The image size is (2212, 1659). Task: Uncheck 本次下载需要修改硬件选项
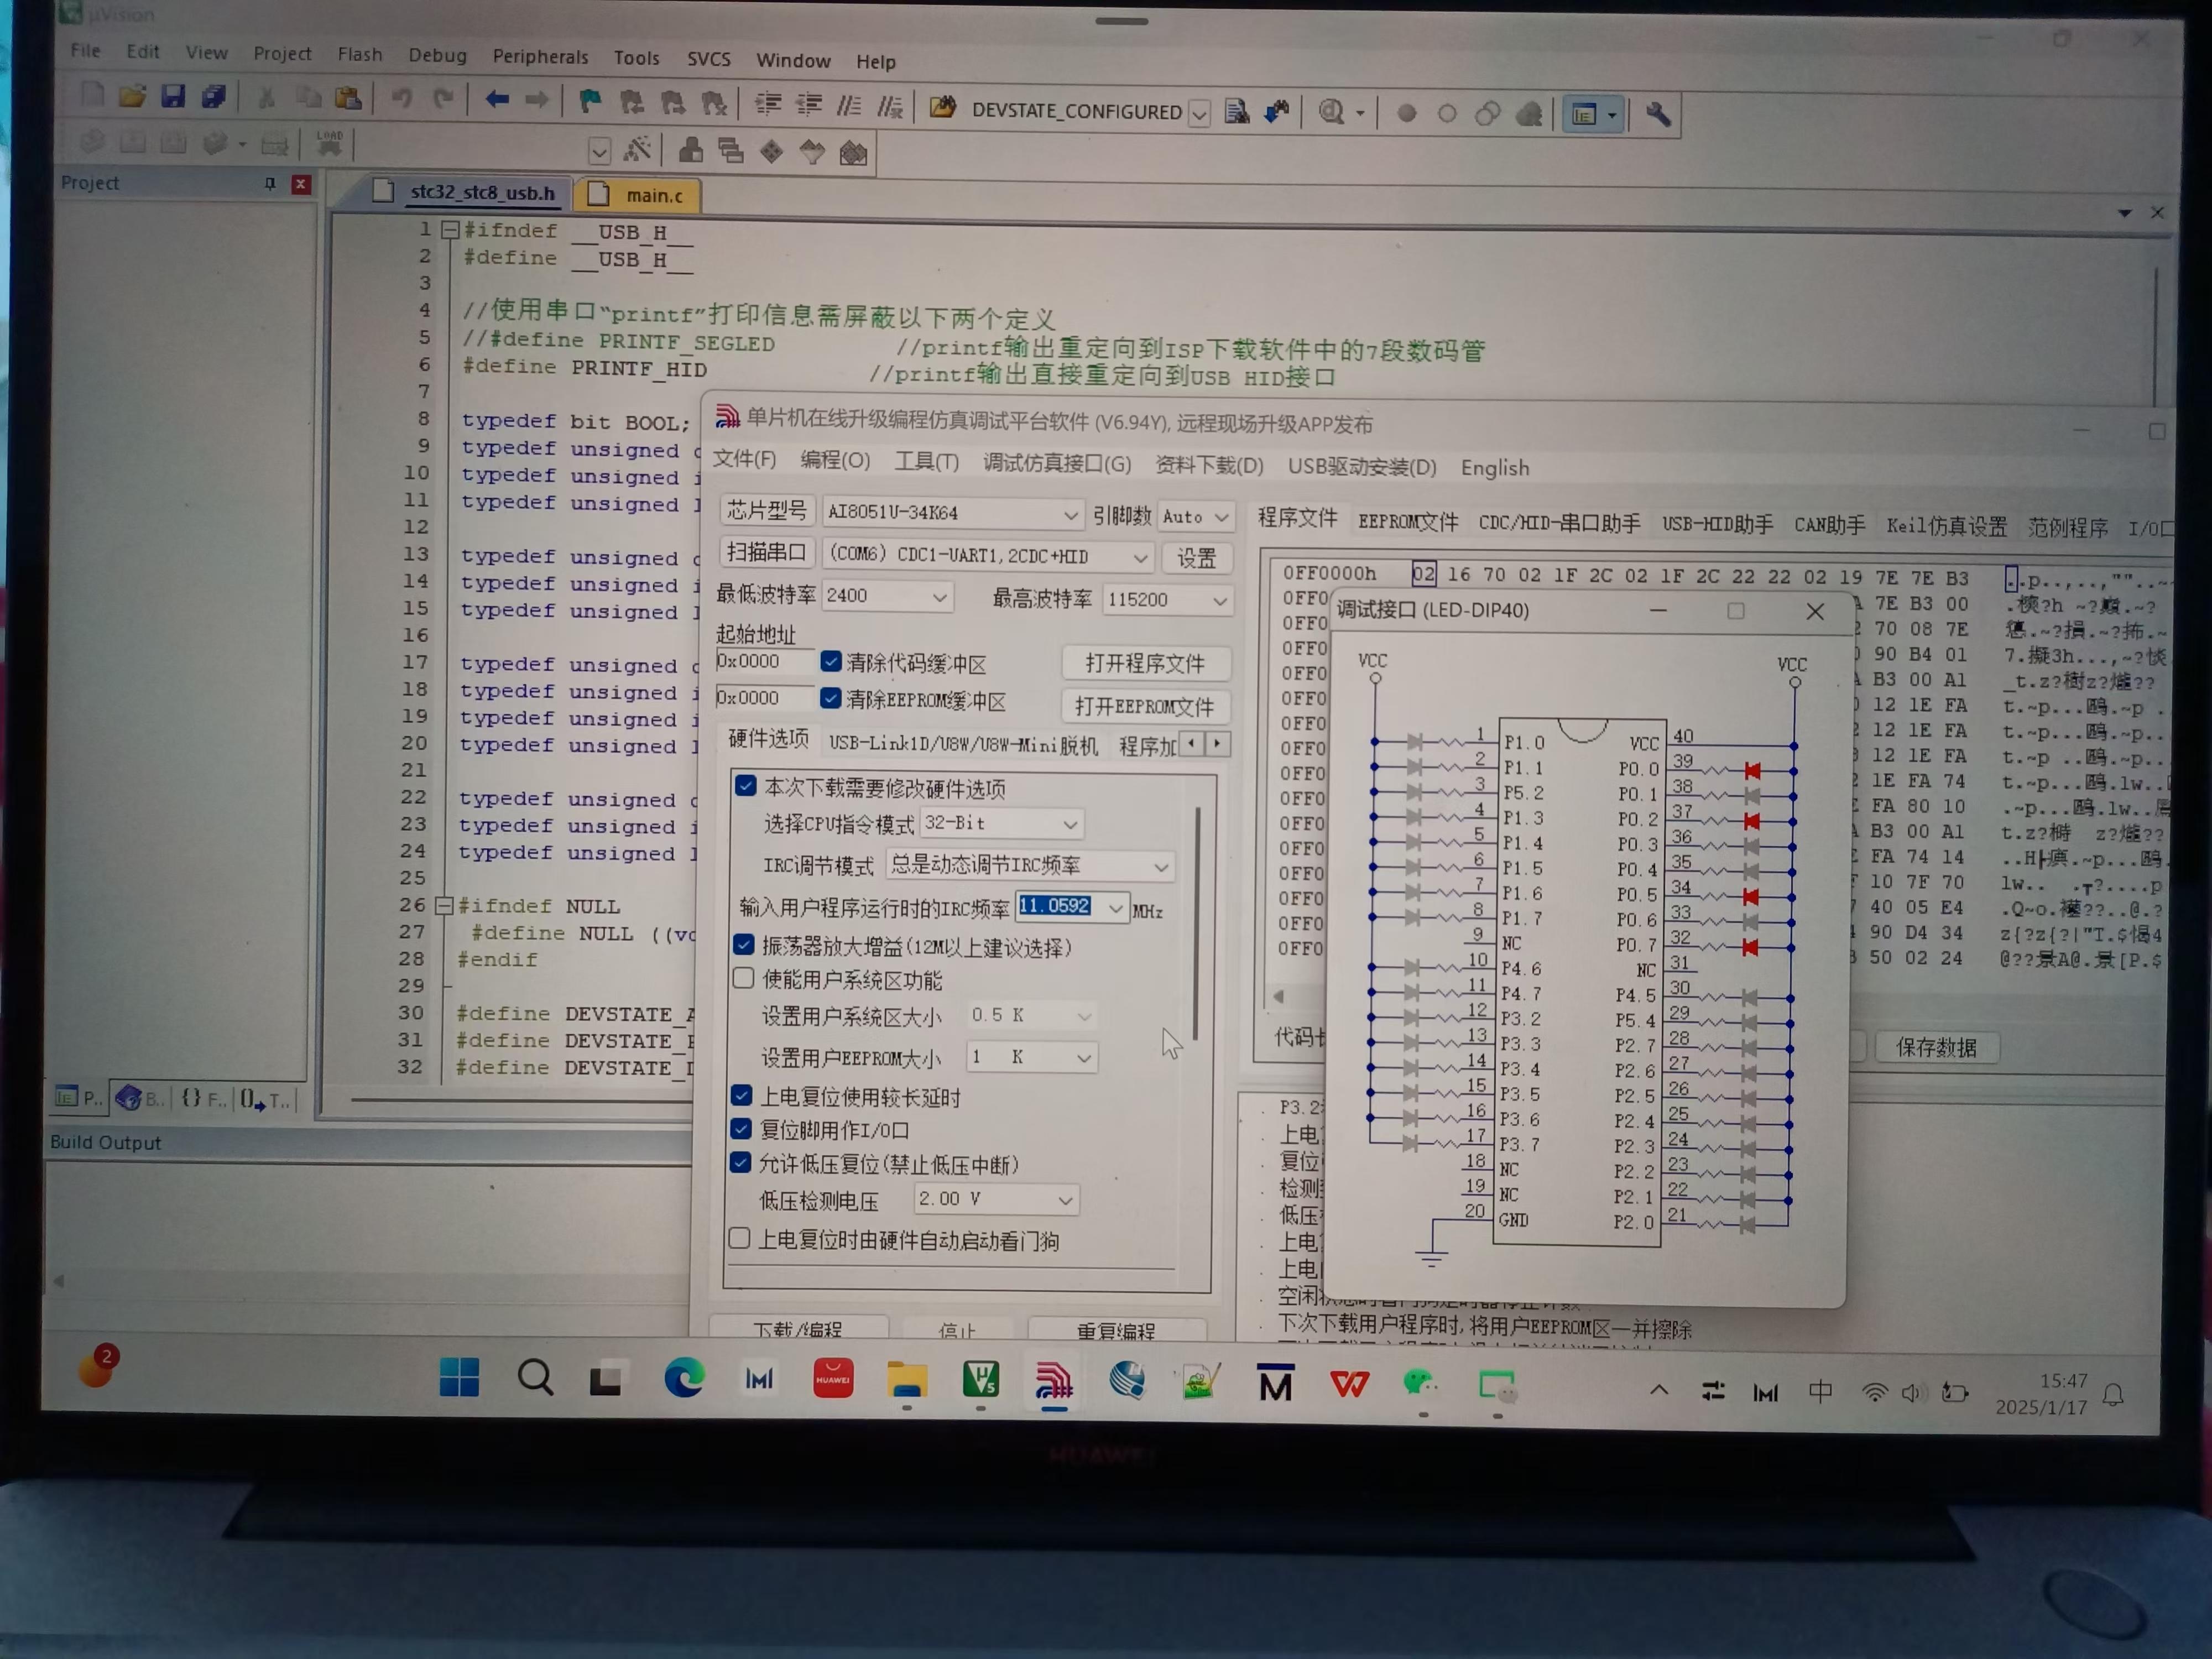pyautogui.click(x=745, y=786)
